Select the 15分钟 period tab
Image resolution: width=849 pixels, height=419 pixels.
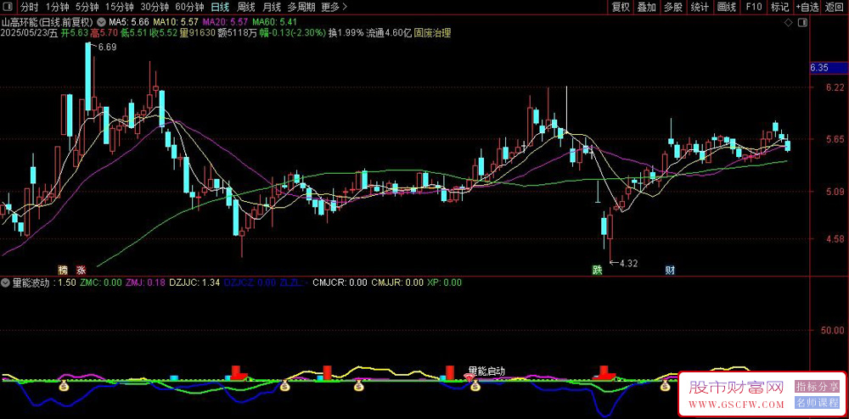coord(119,7)
